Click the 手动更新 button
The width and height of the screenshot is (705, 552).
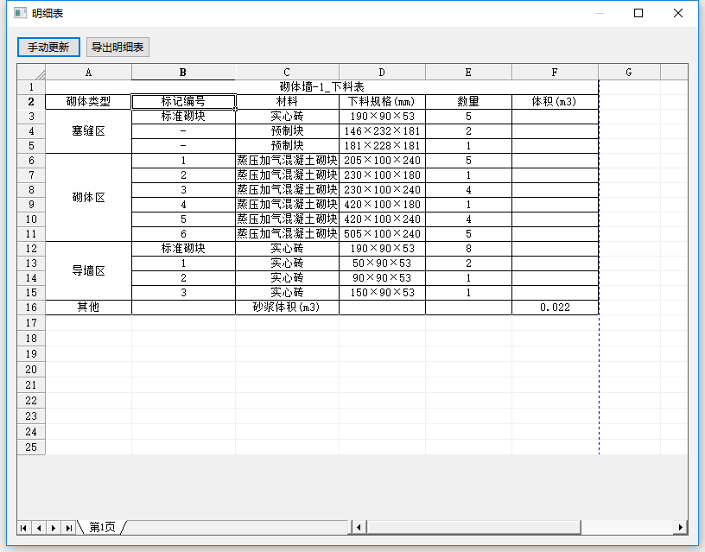(48, 48)
